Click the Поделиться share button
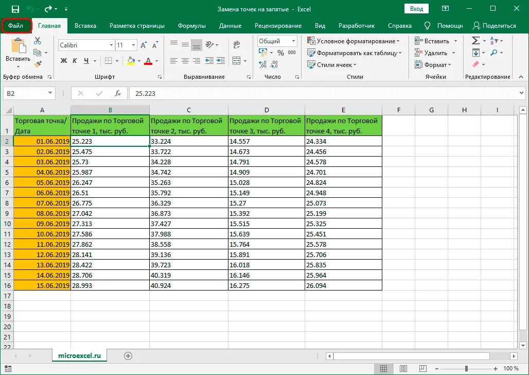The width and height of the screenshot is (529, 375). click(495, 26)
